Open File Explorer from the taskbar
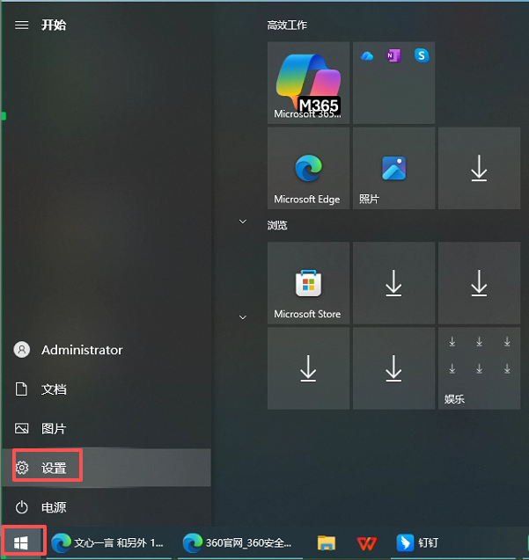This screenshot has height=560, width=529. pos(327,543)
